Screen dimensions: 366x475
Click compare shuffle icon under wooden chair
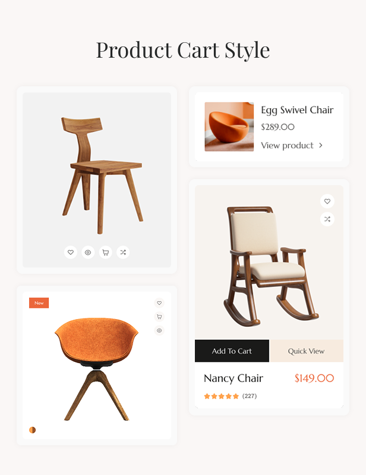[x=123, y=252]
